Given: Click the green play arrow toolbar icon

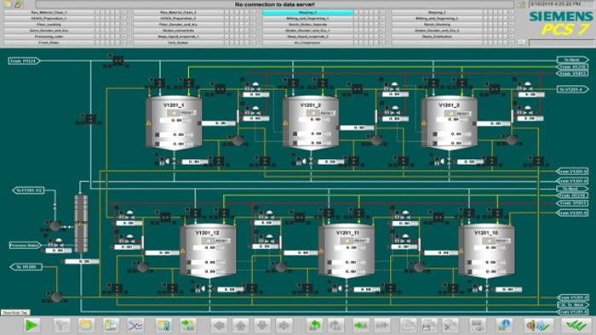Looking at the screenshot, I should pos(32,325).
